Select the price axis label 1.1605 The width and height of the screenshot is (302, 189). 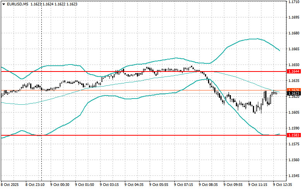pos(294,112)
